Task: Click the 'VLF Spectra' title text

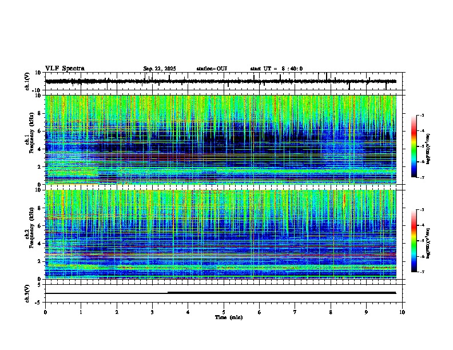Action: click(65, 69)
